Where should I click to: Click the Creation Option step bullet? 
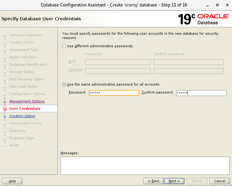[5, 116]
